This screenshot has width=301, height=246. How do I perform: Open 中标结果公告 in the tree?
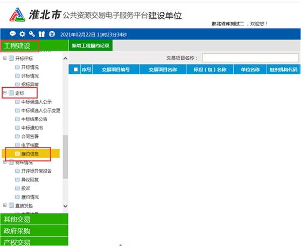pos(34,119)
